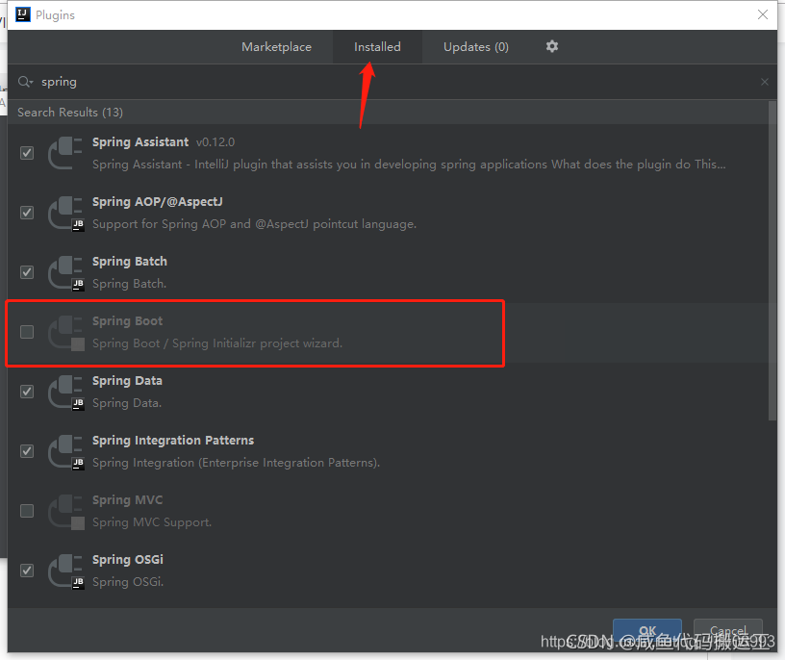Click the Spring Integration Patterns plugin icon
The width and height of the screenshot is (785, 660).
65,451
